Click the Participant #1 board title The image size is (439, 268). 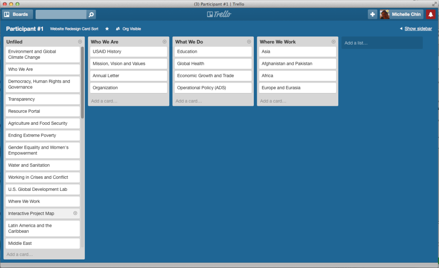click(x=24, y=29)
